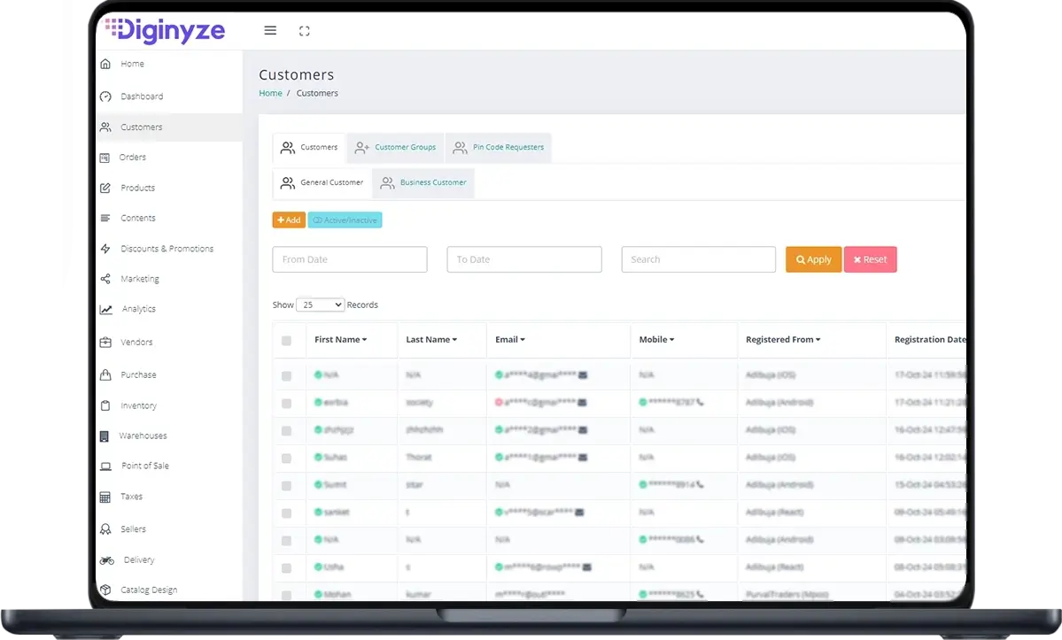Select the checkbox for the Suhas row
This screenshot has height=640, width=1062.
point(286,458)
